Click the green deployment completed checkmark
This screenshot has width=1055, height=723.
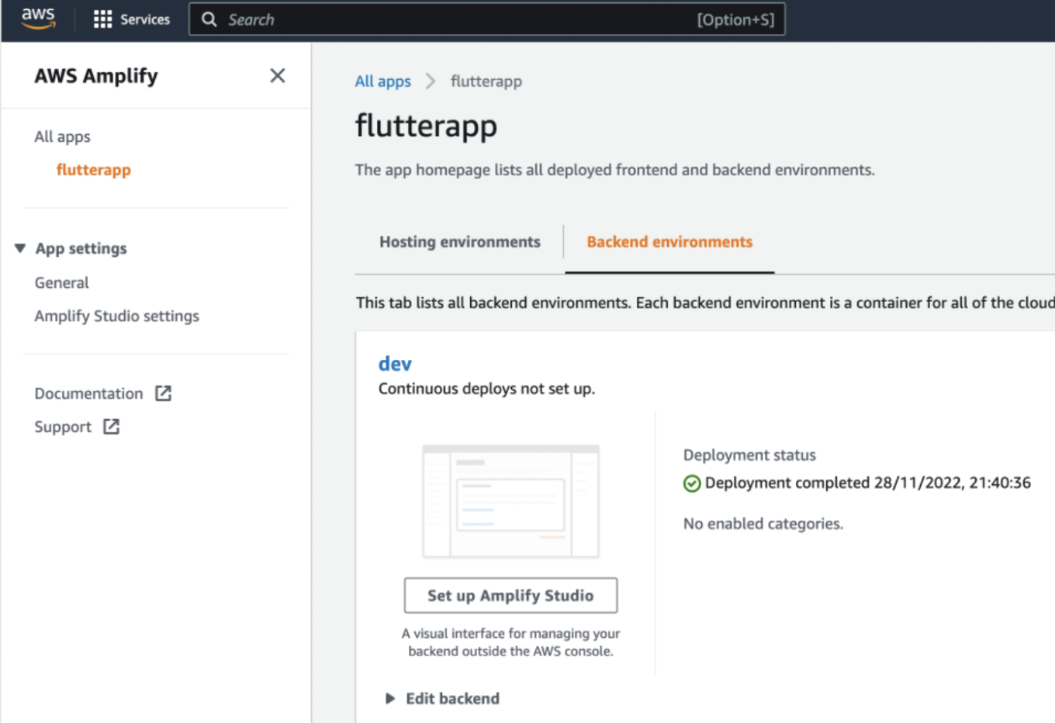pyautogui.click(x=692, y=483)
